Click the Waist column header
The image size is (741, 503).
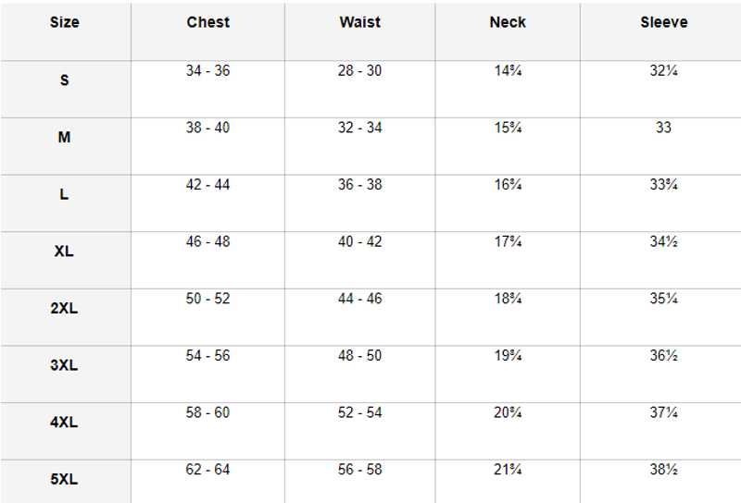[359, 22]
